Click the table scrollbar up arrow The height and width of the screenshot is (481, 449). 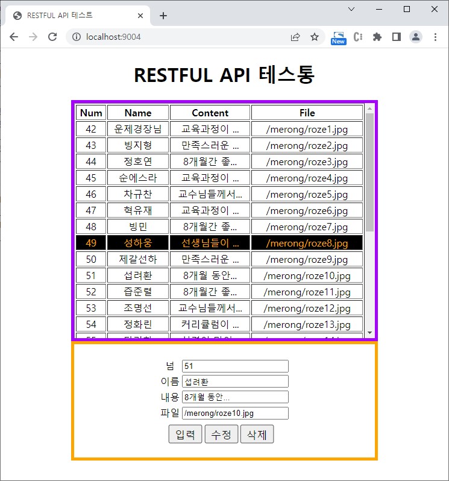point(369,108)
